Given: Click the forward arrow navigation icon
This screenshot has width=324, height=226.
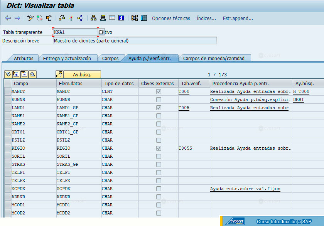Looking at the screenshot, I should [x=18, y=18].
